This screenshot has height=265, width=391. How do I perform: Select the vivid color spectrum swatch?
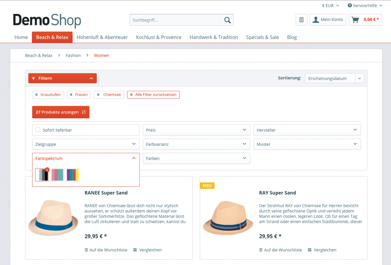point(73,175)
